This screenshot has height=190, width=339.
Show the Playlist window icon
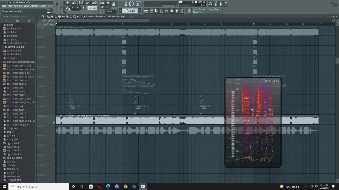pyautogui.click(x=146, y=11)
